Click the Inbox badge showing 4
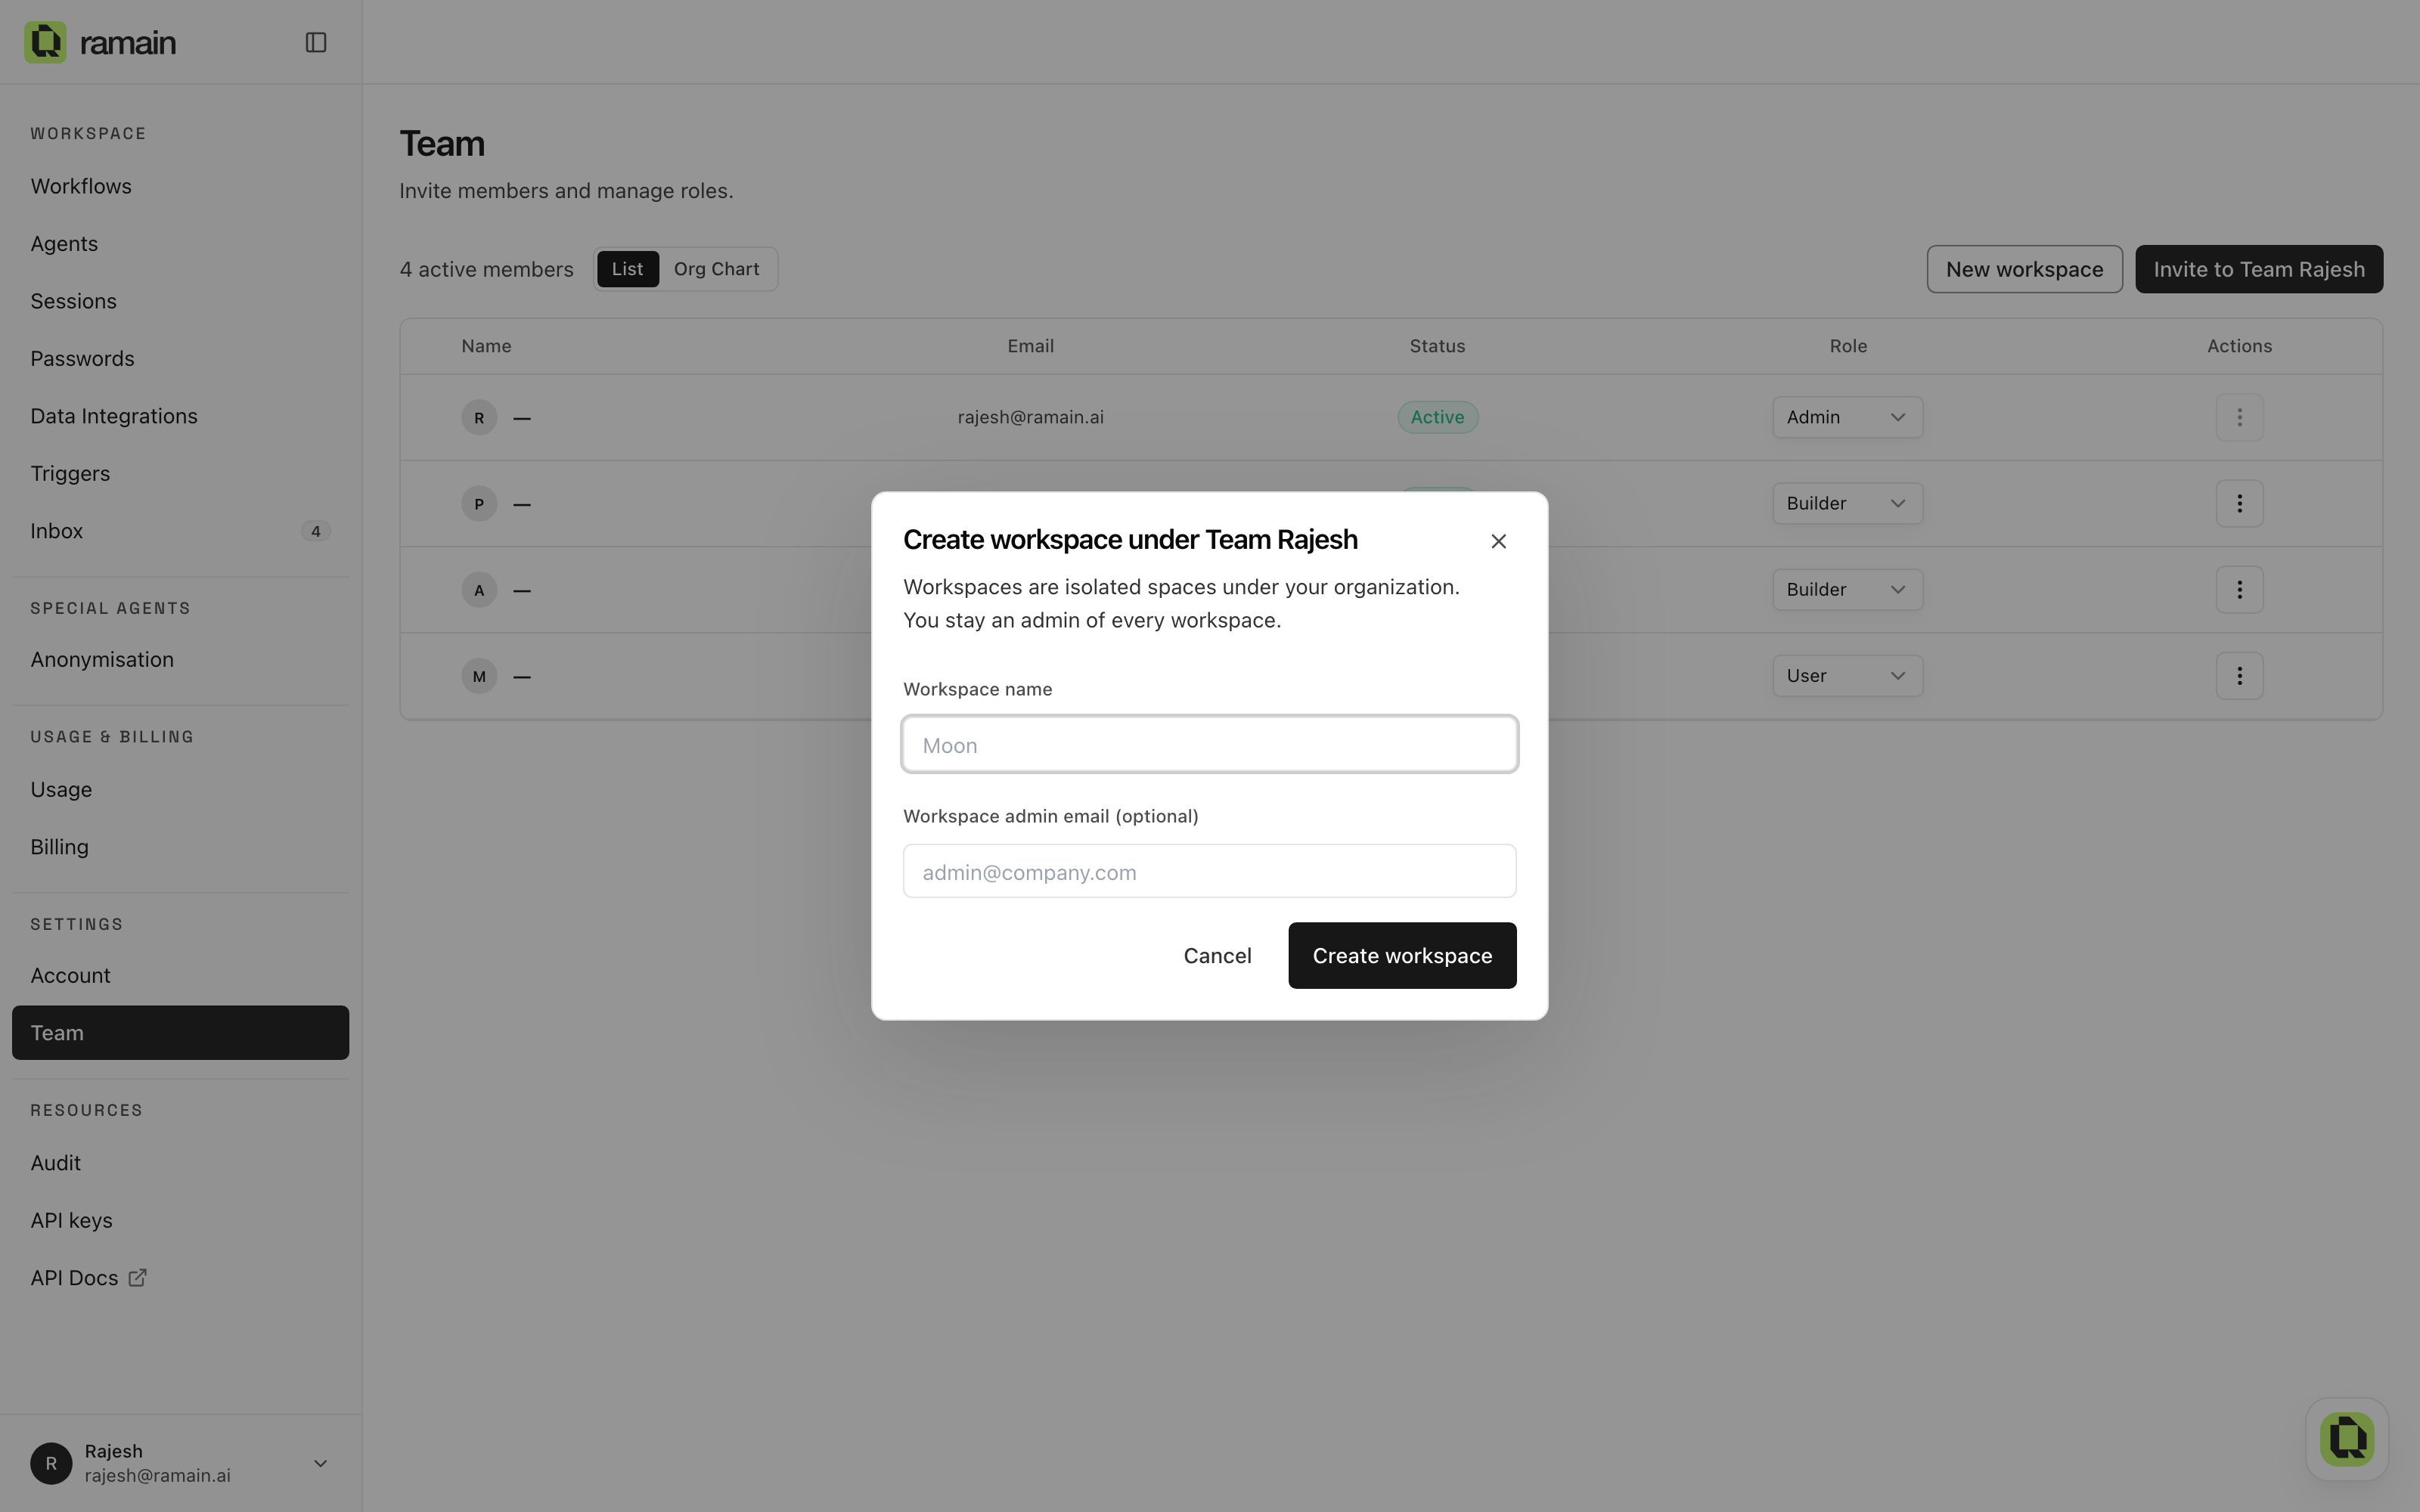Image resolution: width=2420 pixels, height=1512 pixels. (316, 531)
